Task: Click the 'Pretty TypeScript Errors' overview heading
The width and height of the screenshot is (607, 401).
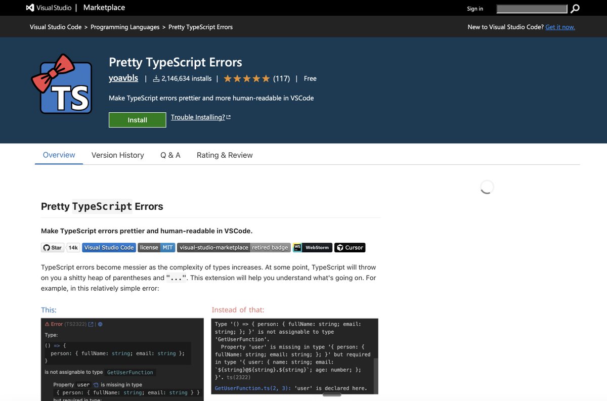Action: 102,206
